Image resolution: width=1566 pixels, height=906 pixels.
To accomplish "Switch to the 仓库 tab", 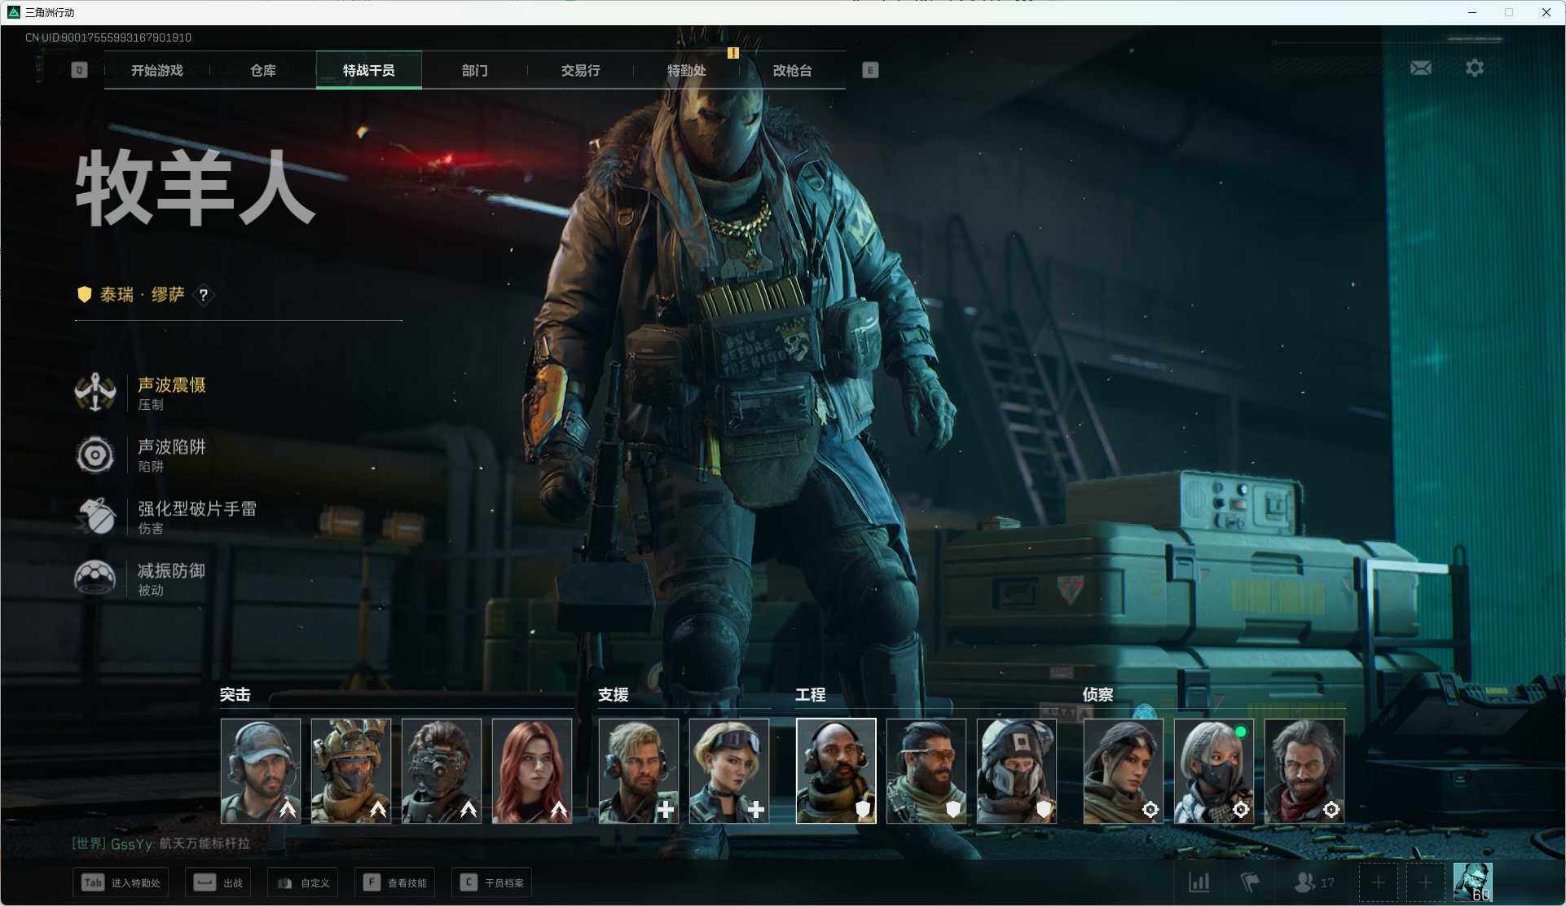I will [x=262, y=70].
